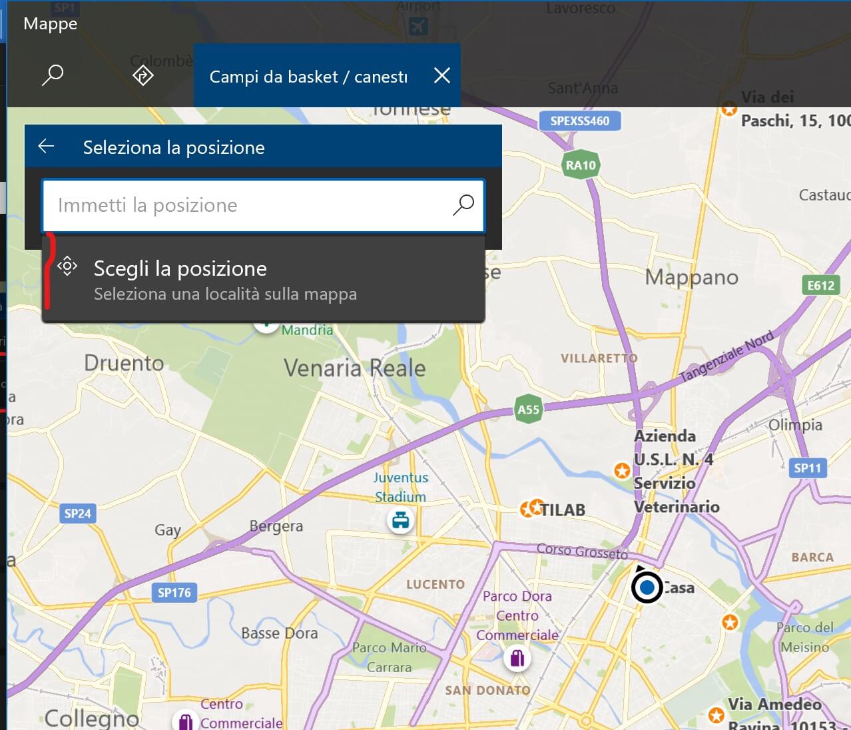This screenshot has width=851, height=730.
Task: Click the A55 highway shield on the map
Action: 528,410
